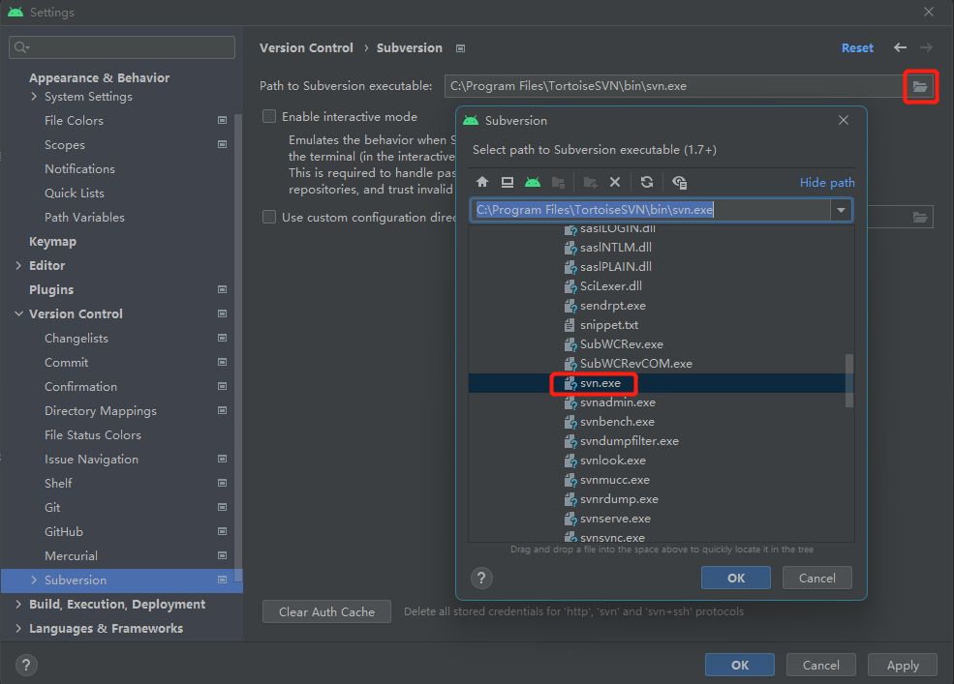Screen dimensions: 954x684
Task: Select svnadmin.exe in the file list
Action: click(617, 402)
